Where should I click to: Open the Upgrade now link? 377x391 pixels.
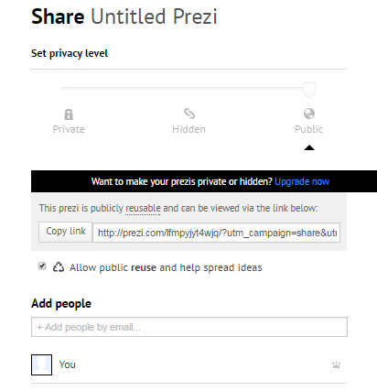(x=302, y=181)
